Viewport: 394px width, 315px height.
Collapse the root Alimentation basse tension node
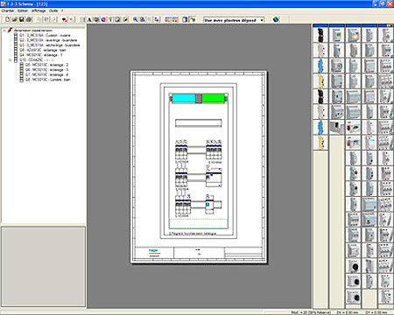[4, 31]
